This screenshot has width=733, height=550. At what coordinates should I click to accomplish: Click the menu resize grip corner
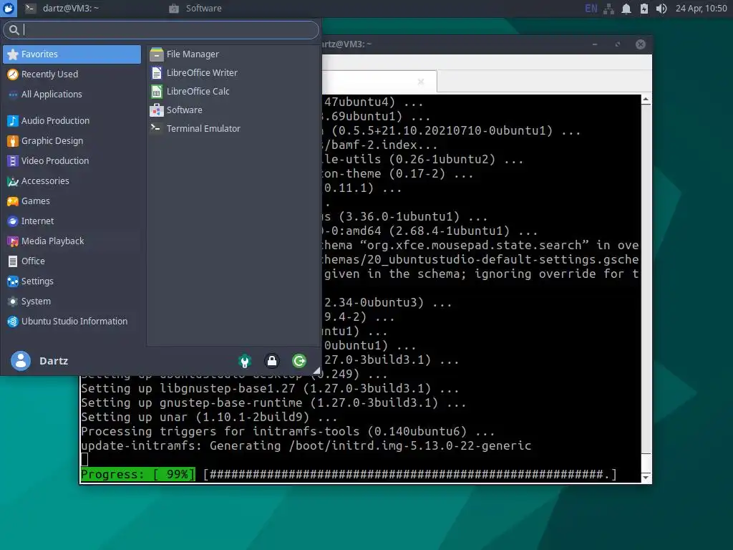click(x=317, y=370)
